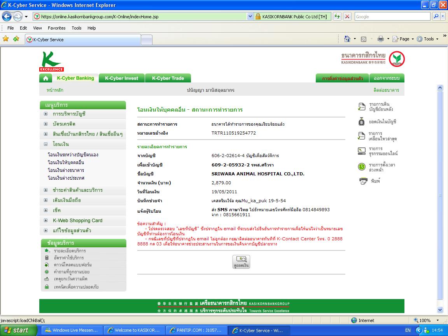The height and width of the screenshot is (336, 448).
Task: Click the IE Forward navigation arrow
Action: [18, 16]
